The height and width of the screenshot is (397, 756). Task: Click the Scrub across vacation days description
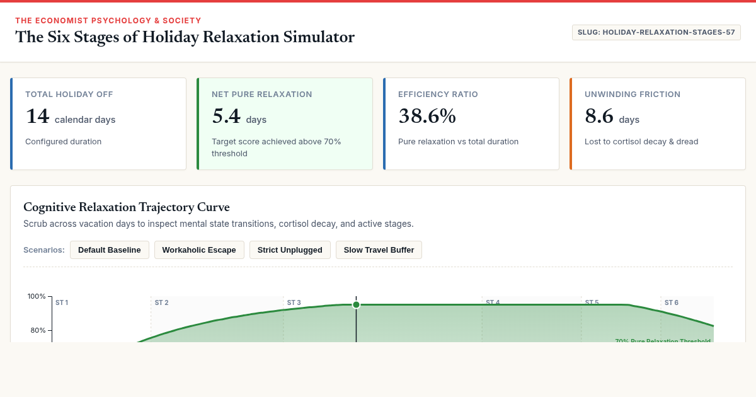[x=219, y=224]
